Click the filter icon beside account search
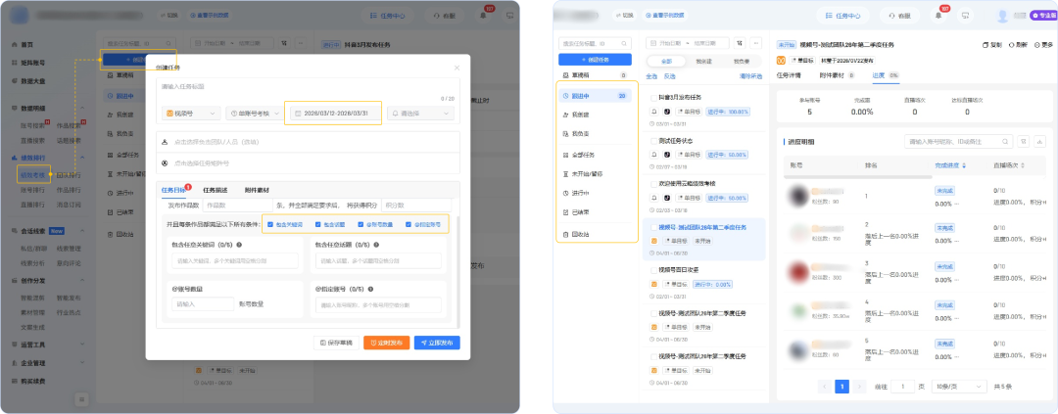This screenshot has width=1058, height=414. coord(1022,141)
